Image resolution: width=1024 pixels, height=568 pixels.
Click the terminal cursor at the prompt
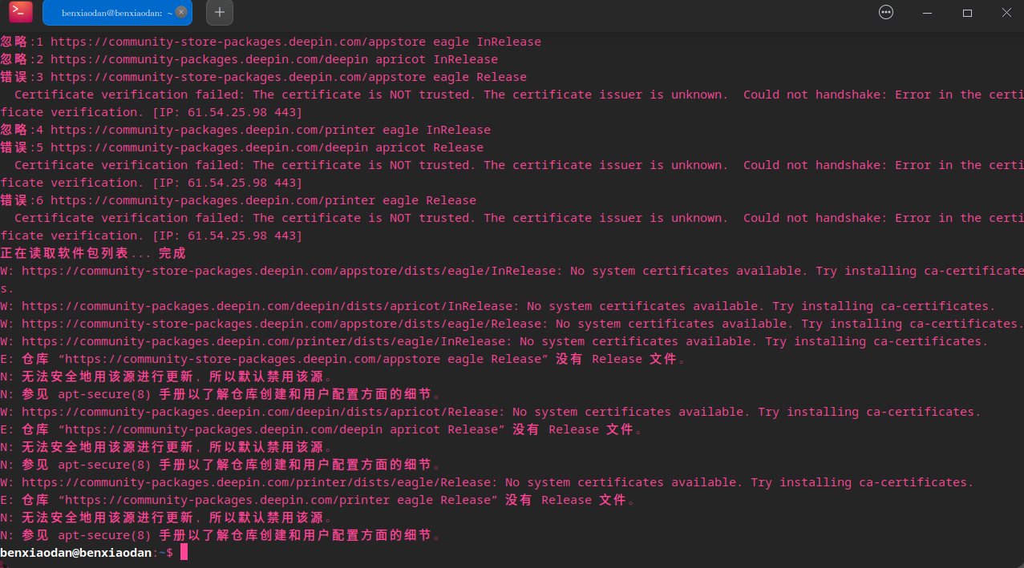point(184,552)
